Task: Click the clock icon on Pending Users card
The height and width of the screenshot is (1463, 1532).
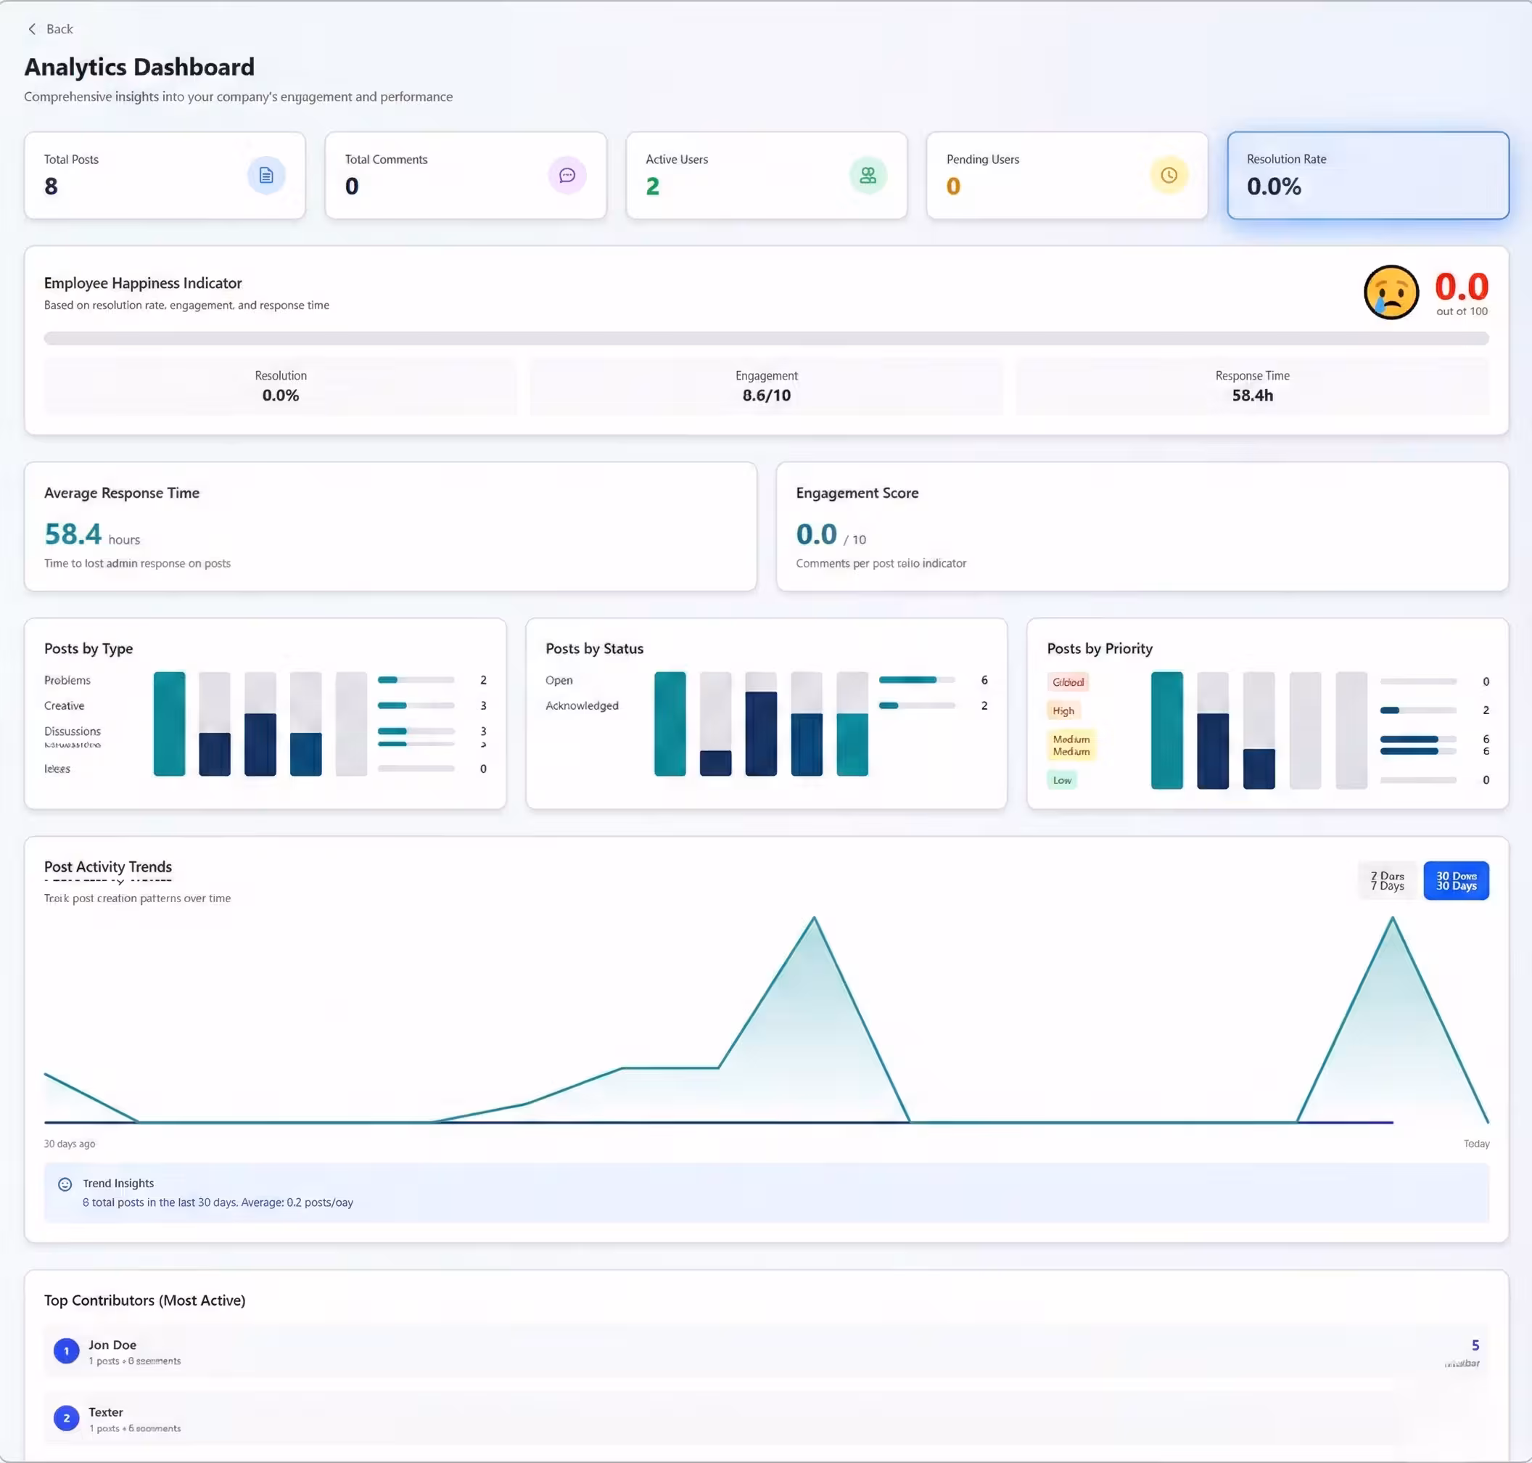Action: click(1168, 175)
